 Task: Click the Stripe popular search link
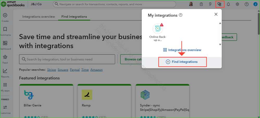tap(52, 70)
